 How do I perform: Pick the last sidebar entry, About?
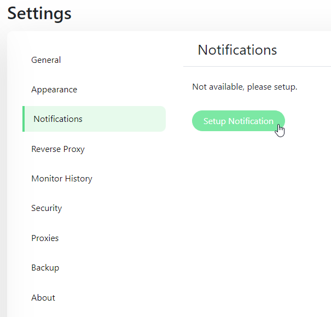coord(43,298)
